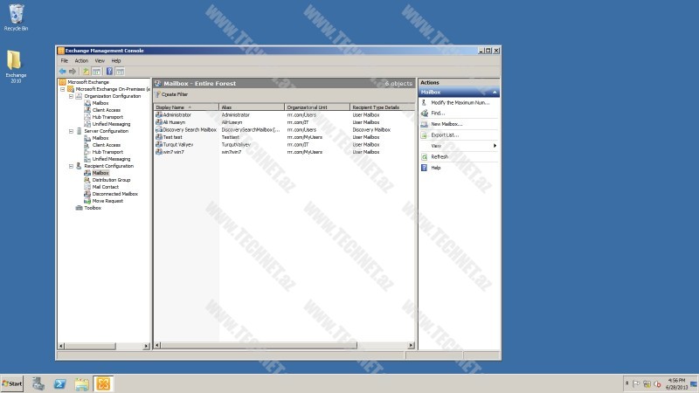Screen dimensions: 699x393
Task: Expand the View submenu in Actions
Action: [495, 145]
